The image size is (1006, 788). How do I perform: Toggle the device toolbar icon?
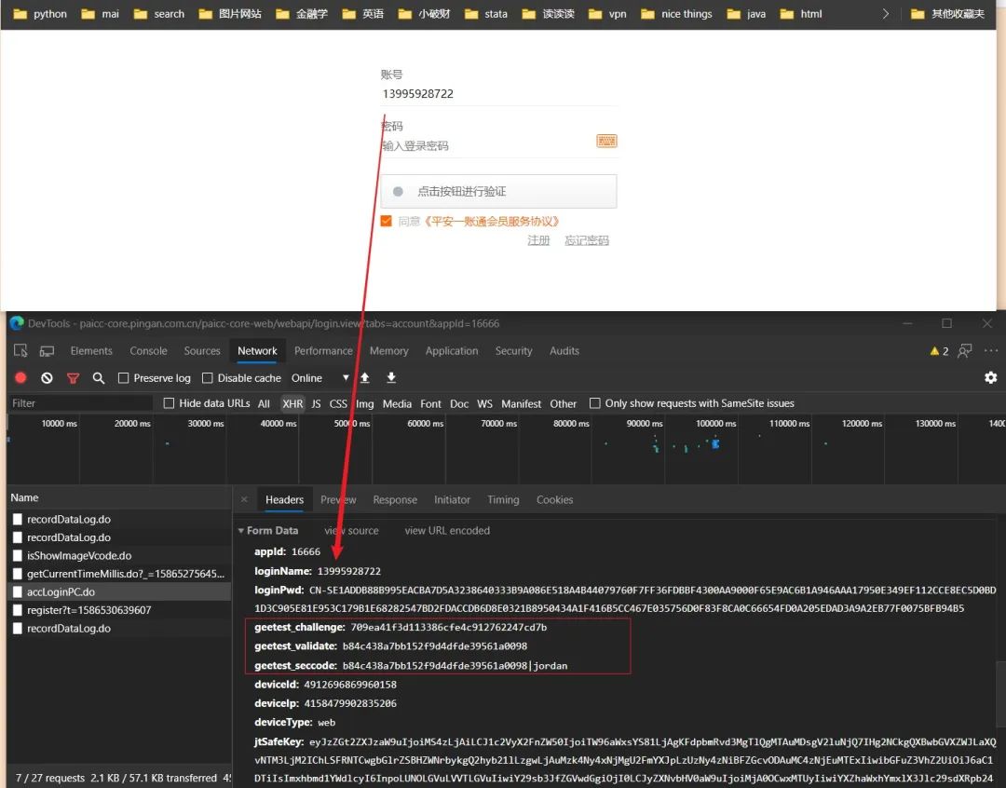click(47, 350)
